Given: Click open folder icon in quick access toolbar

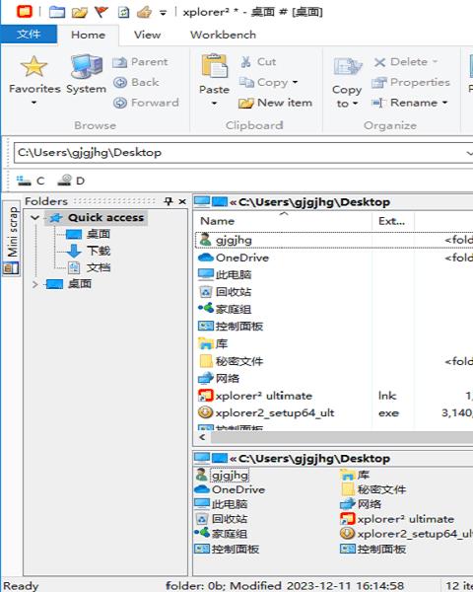Looking at the screenshot, I should [x=80, y=12].
